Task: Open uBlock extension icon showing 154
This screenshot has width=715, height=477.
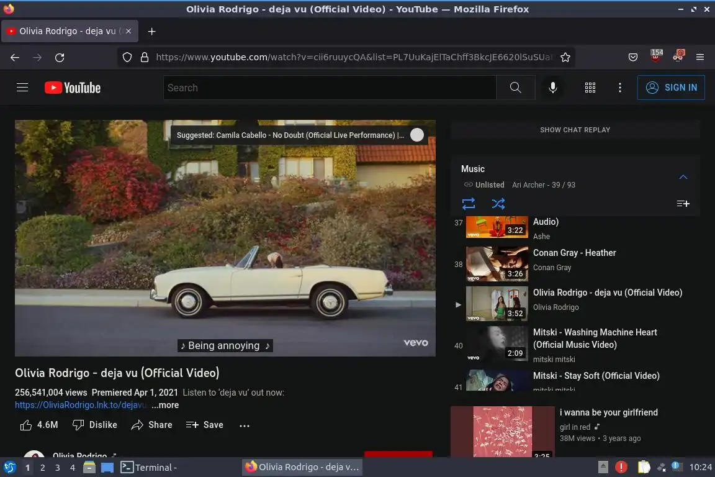Action: (656, 56)
